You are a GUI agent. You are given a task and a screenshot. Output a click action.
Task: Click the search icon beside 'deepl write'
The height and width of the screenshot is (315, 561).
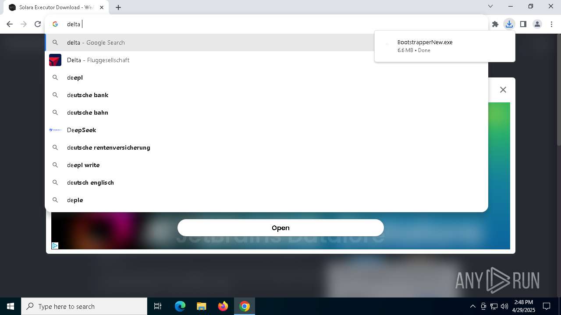[x=55, y=165]
